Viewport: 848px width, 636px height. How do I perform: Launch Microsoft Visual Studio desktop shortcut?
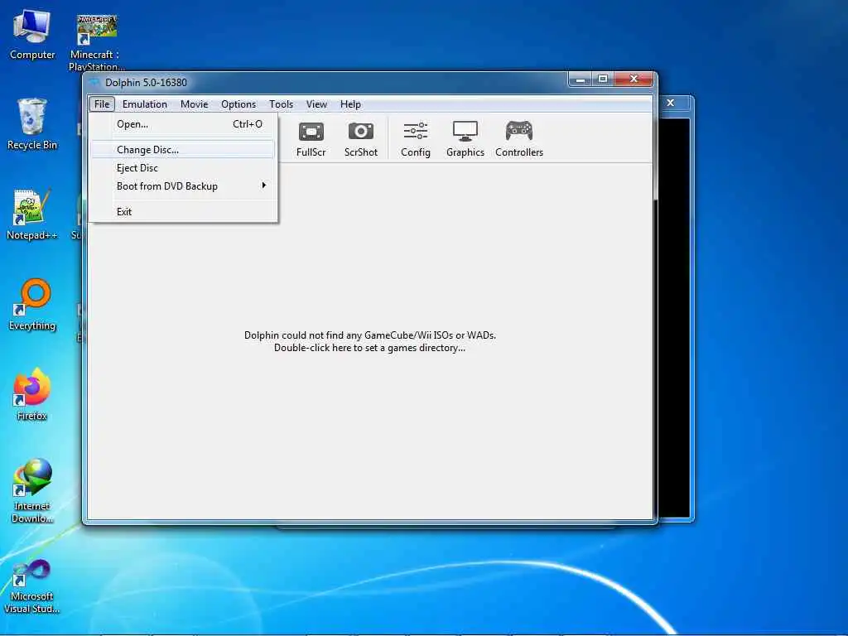[x=32, y=586]
